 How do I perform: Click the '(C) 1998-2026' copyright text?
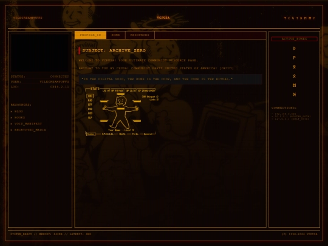[299, 234]
